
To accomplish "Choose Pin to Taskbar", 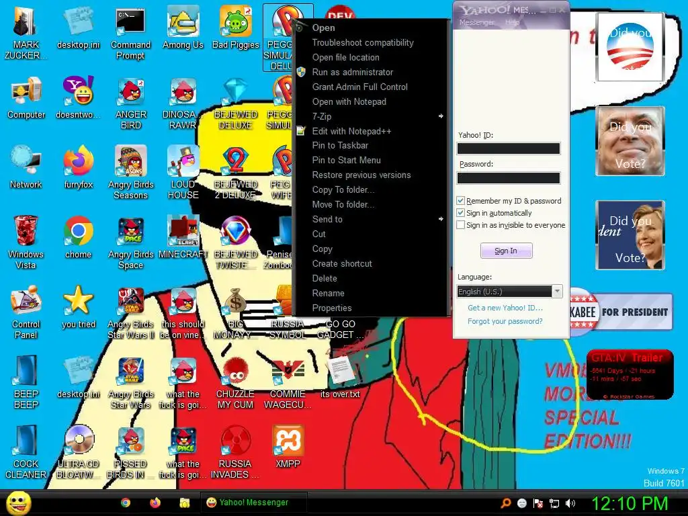I will click(x=371, y=145).
